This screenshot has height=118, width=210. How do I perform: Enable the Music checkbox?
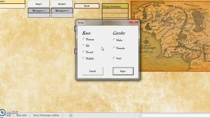[114, 58]
